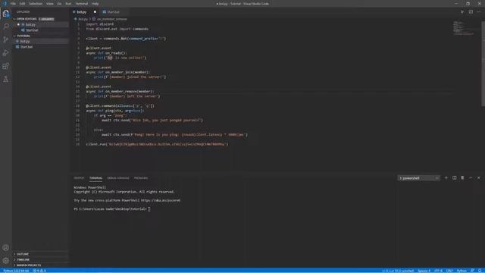Viewport: 485px width, 273px height.
Task: Switch to the Output panel tab
Action: (79, 178)
